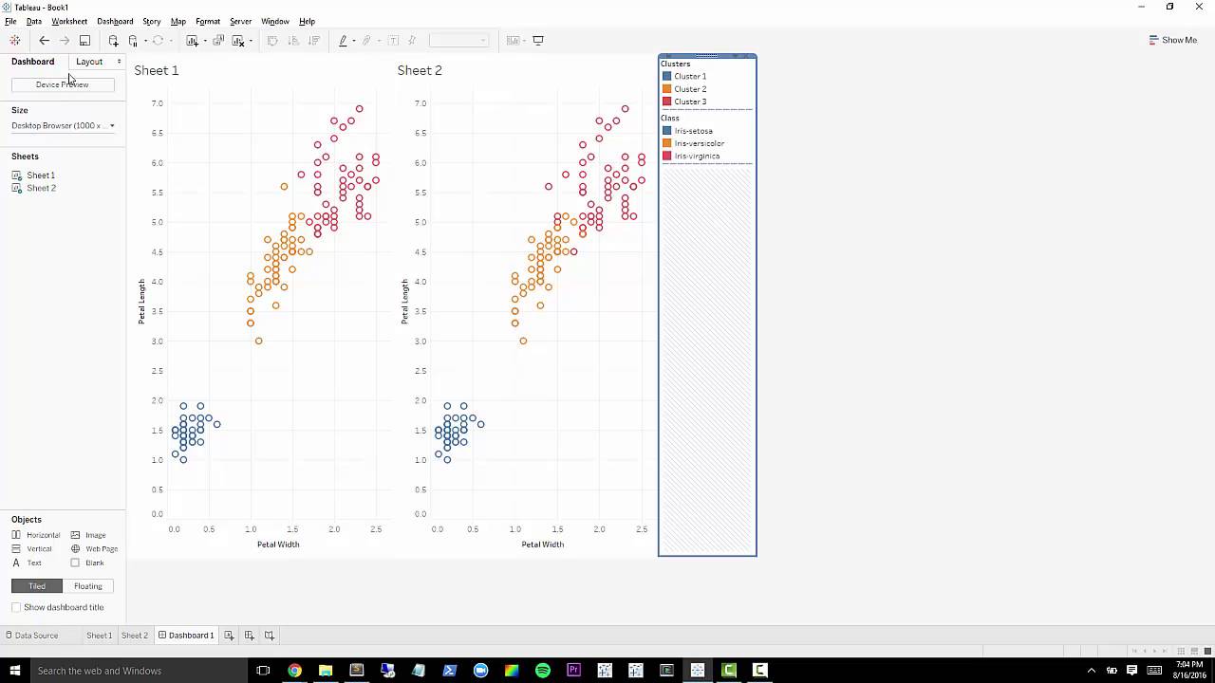Open Chrome from the Windows taskbar
Screen dimensions: 1215x683
[294, 671]
